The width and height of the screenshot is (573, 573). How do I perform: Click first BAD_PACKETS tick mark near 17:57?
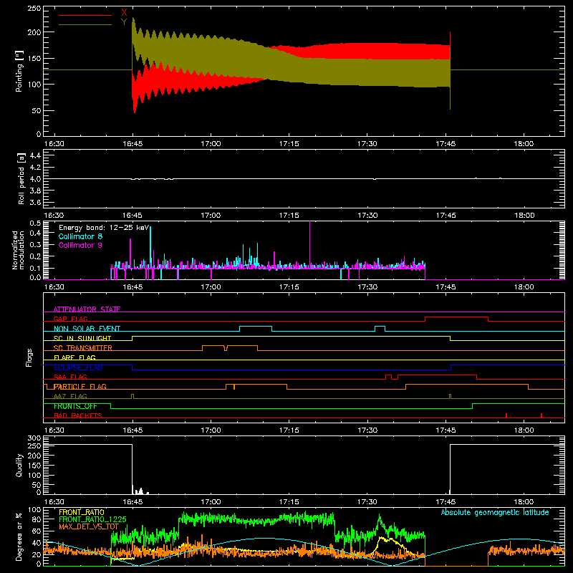pyautogui.click(x=506, y=415)
